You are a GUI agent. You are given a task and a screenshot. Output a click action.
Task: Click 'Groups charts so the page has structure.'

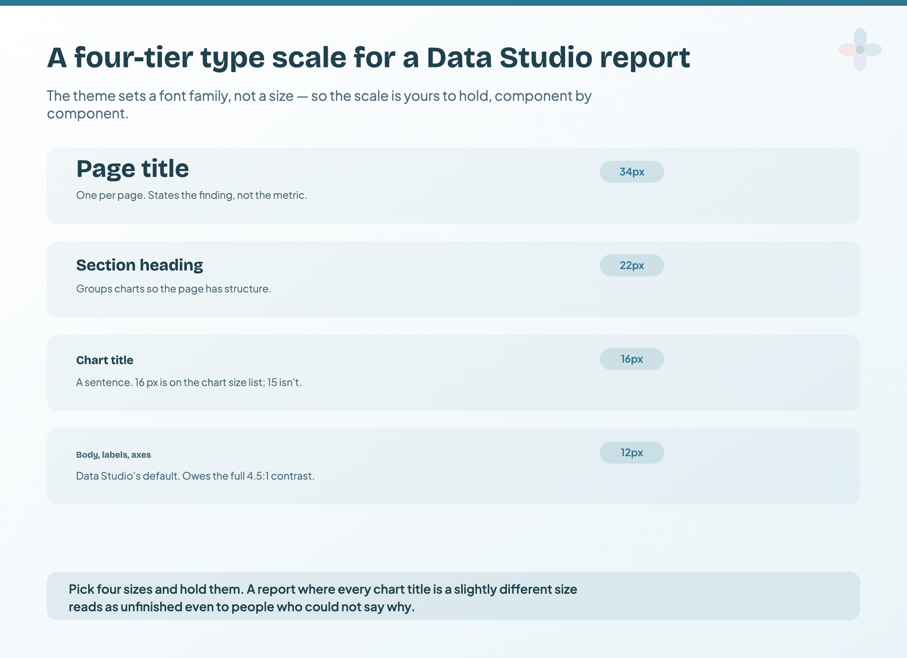click(x=173, y=289)
